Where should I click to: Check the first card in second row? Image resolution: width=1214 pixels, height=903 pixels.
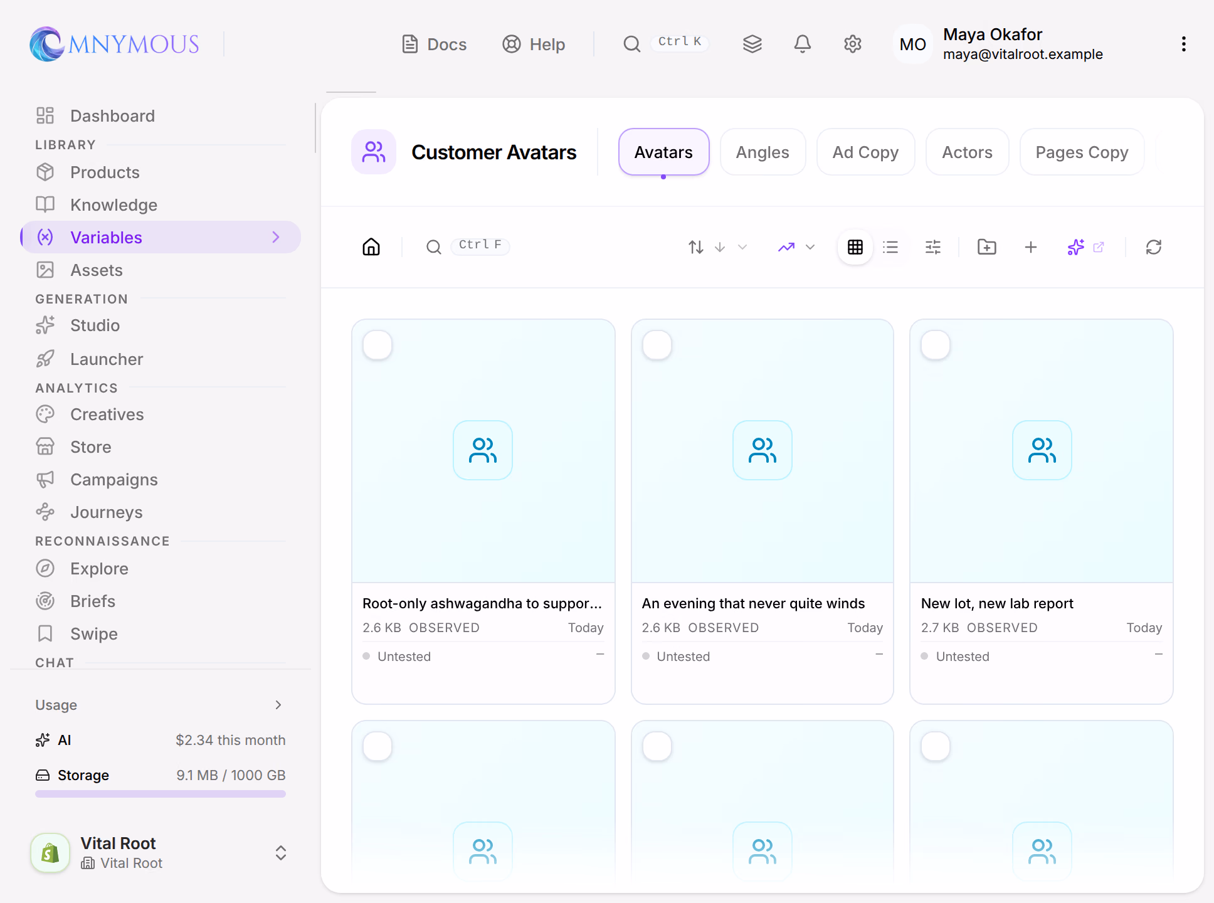coord(377,746)
